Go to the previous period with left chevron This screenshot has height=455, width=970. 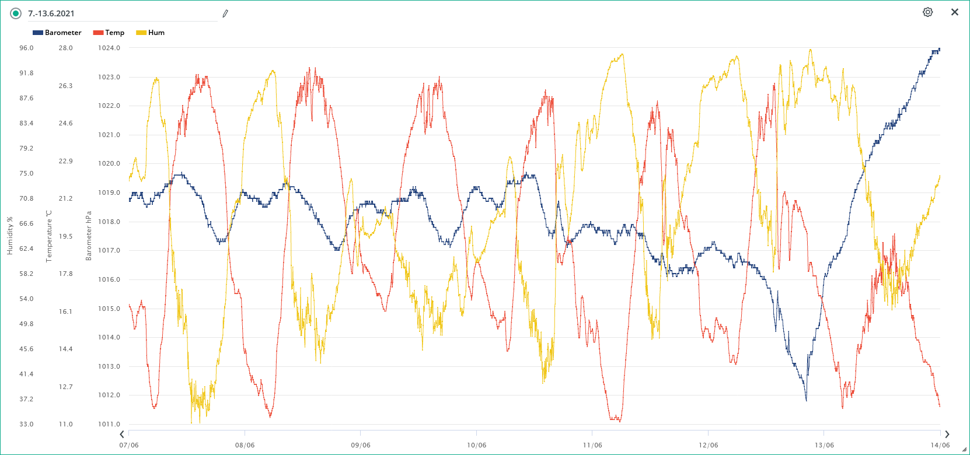tap(122, 434)
